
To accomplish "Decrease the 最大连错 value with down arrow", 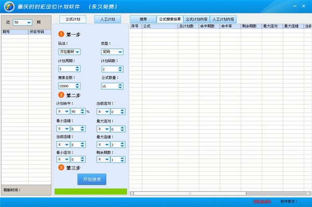I will [122, 146].
